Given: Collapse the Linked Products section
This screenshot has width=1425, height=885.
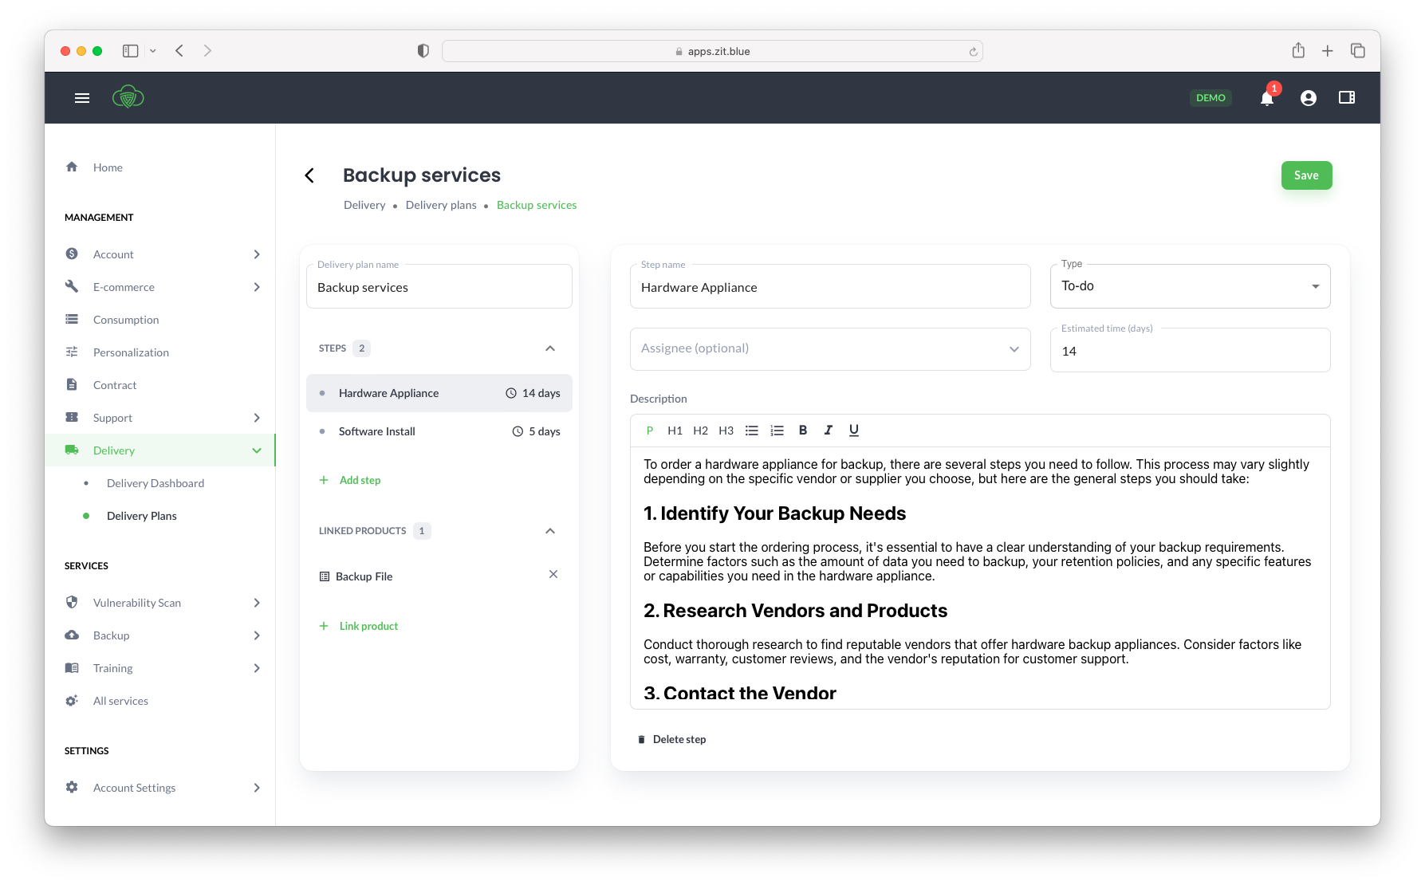Looking at the screenshot, I should 550,531.
